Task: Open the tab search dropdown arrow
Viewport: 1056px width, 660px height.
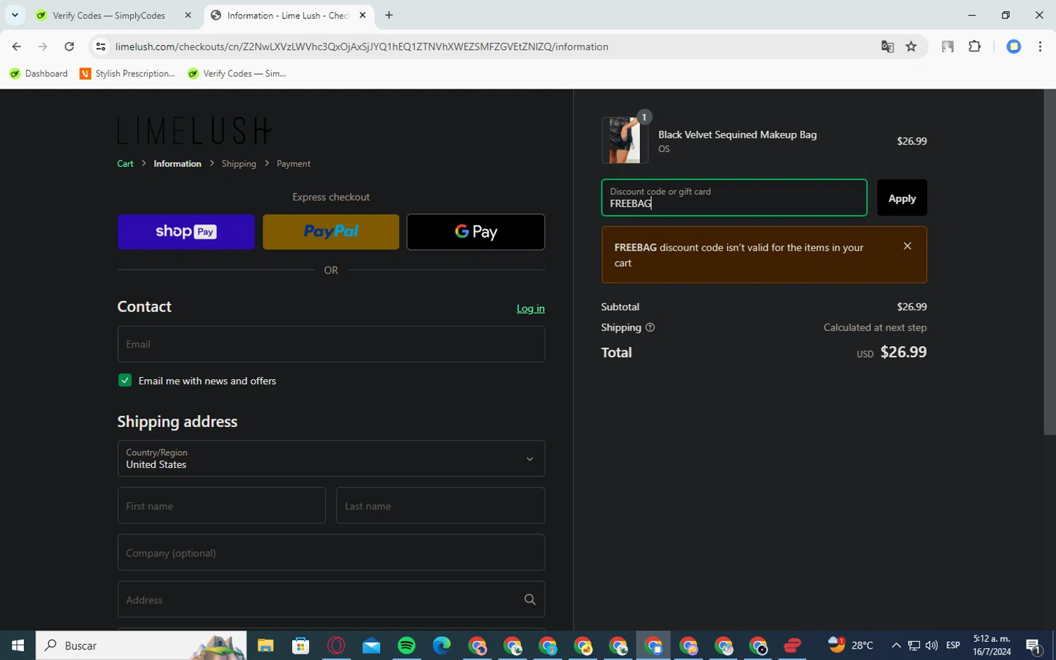Action: 15,15
